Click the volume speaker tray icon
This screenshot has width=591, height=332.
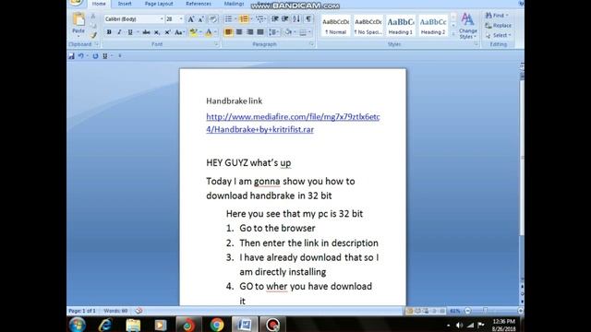pos(459,326)
